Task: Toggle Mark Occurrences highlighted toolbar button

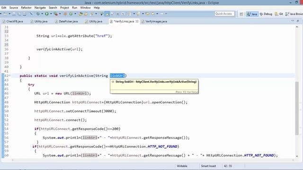Action: 107,14
